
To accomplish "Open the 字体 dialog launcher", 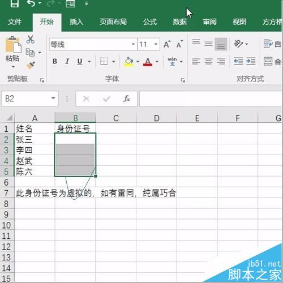I will (183, 80).
